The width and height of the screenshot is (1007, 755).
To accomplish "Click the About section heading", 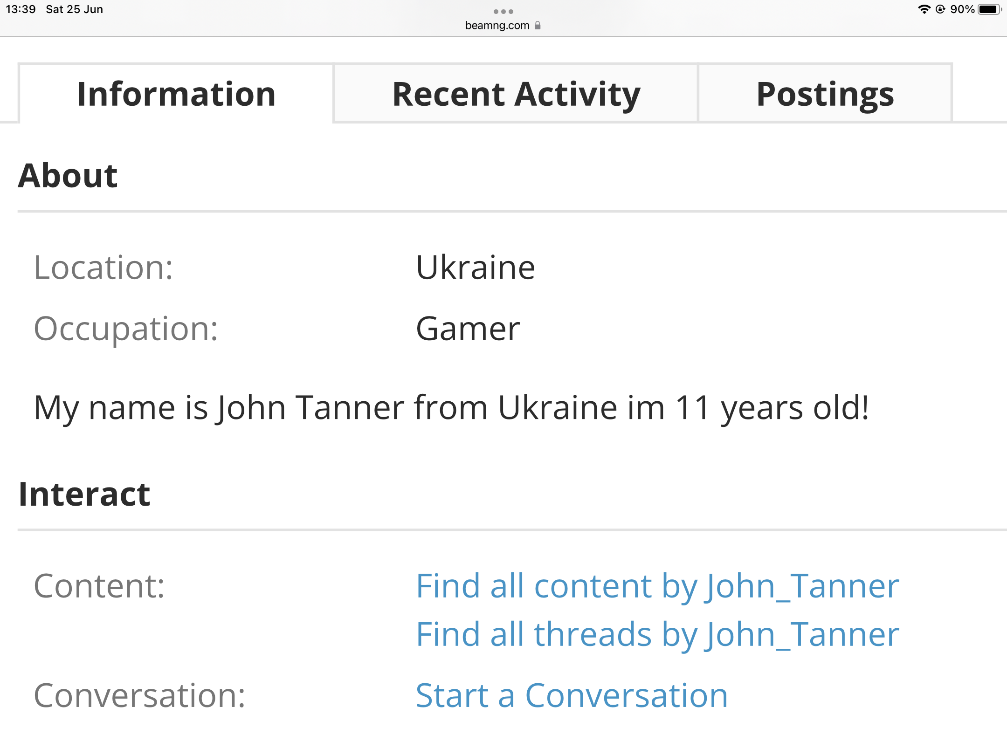I will [x=68, y=176].
